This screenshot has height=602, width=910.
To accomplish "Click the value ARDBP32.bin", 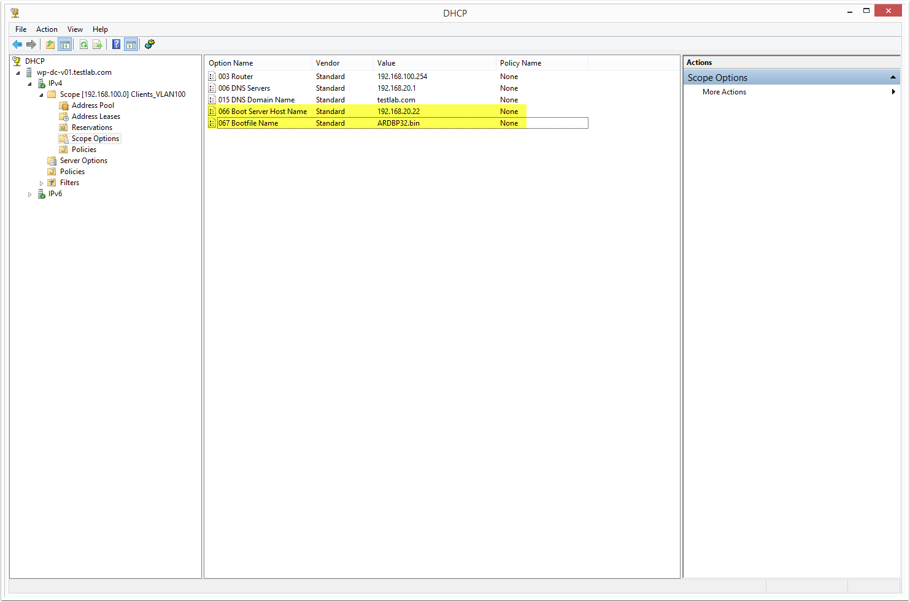I will coord(398,123).
